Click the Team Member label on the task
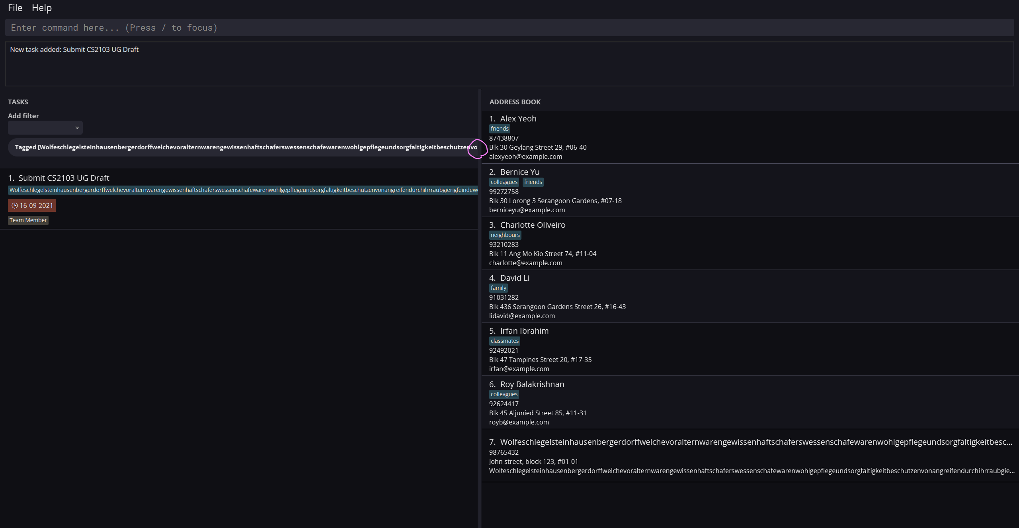Image resolution: width=1019 pixels, height=528 pixels. click(x=28, y=220)
